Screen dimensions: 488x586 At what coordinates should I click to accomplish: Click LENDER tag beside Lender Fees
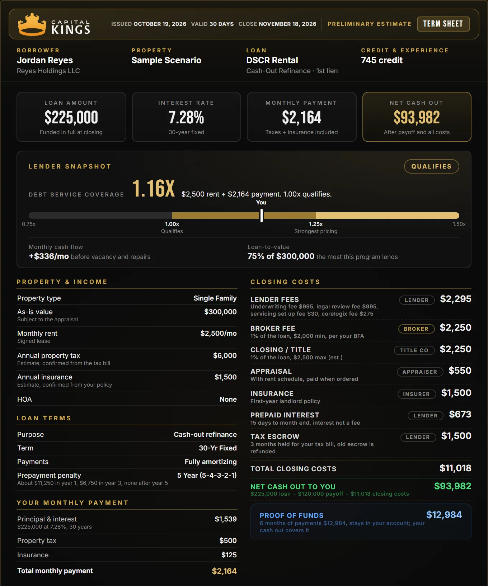[x=417, y=300]
